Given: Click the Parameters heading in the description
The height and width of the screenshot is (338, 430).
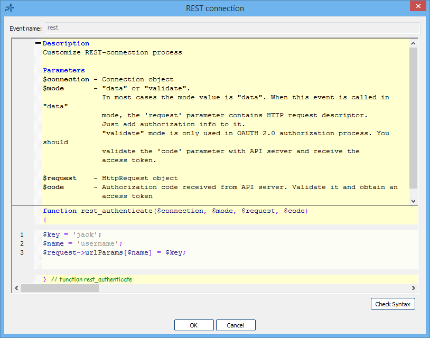Looking at the screenshot, I should coord(64,70).
